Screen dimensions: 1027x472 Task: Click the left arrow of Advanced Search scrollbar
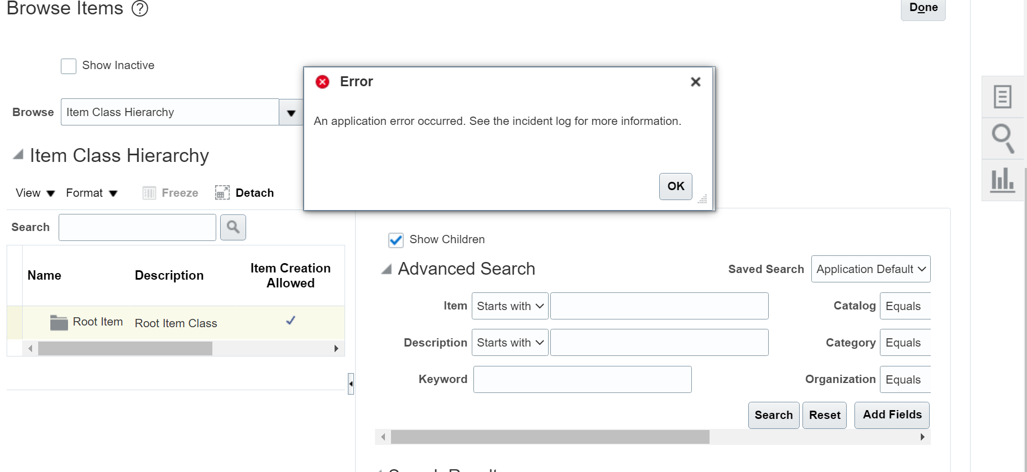point(383,437)
